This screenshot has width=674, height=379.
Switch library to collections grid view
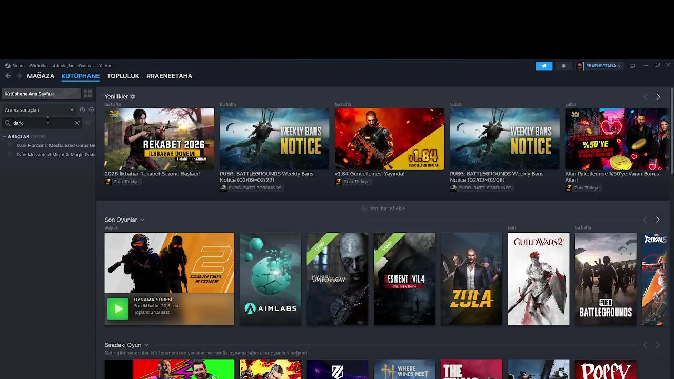coord(87,94)
